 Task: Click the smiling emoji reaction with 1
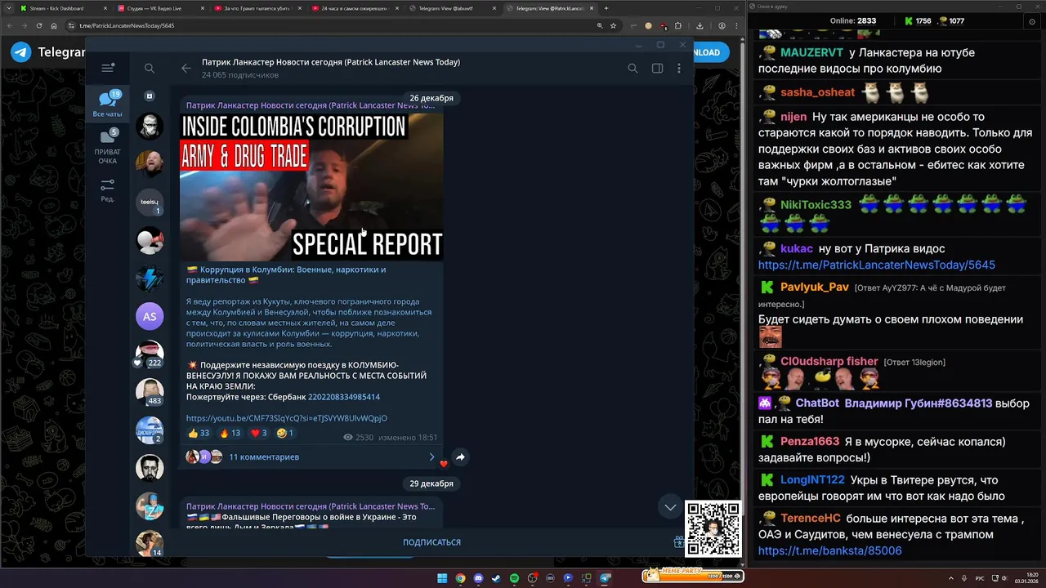285,433
